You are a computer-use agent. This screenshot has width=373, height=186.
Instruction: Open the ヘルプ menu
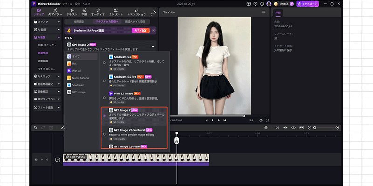coord(86,4)
